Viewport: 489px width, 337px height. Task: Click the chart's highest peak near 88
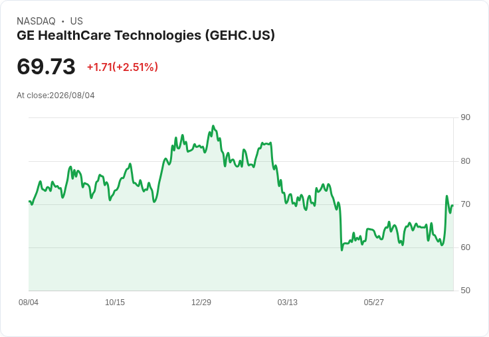(x=213, y=126)
